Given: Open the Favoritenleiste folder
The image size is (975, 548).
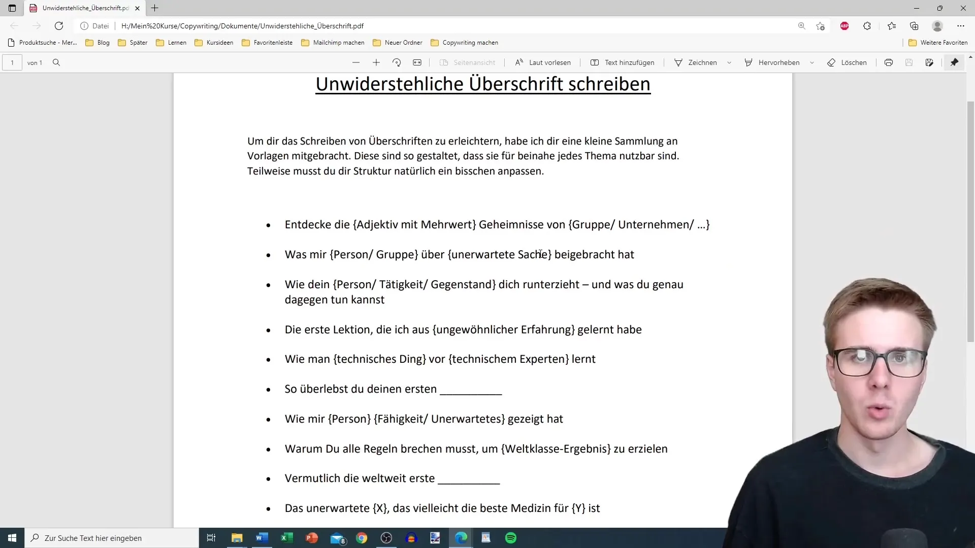Looking at the screenshot, I should click(x=267, y=43).
